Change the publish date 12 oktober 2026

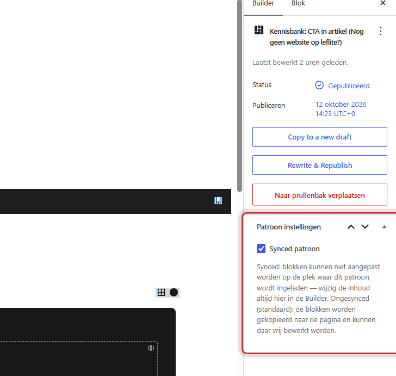click(x=341, y=109)
